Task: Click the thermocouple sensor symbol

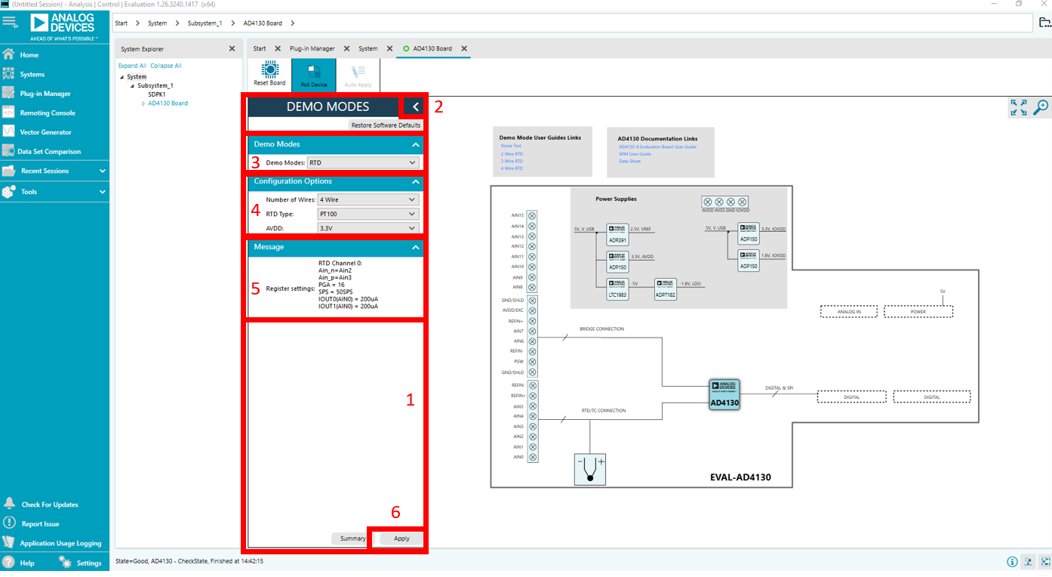Action: coord(589,469)
